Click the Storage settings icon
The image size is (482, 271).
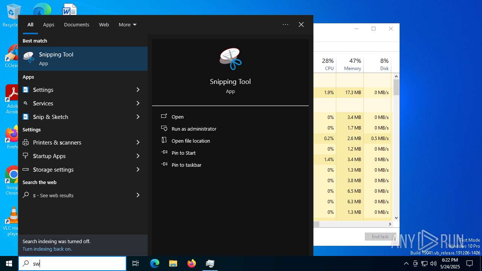click(x=26, y=169)
